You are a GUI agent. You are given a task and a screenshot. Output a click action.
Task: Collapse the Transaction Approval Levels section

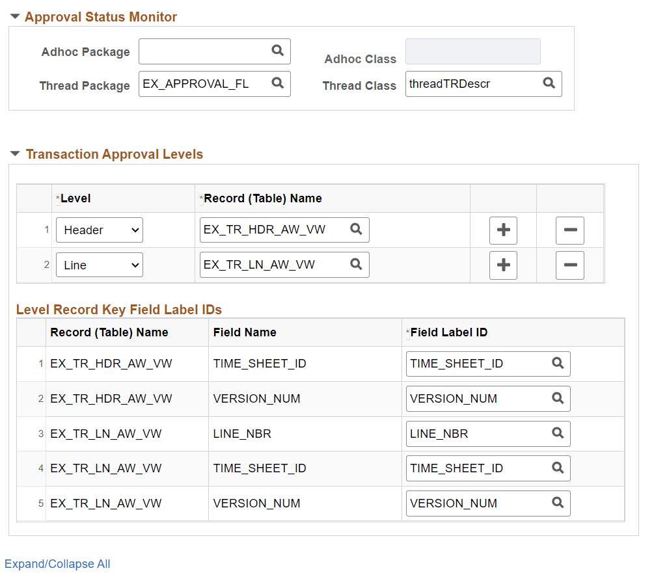pyautogui.click(x=14, y=154)
